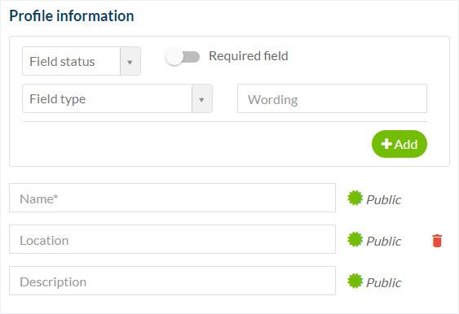Click Public label next to Description
This screenshot has height=314, width=459.
[x=384, y=283]
